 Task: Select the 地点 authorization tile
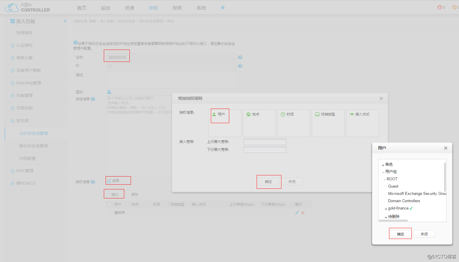coord(259,123)
